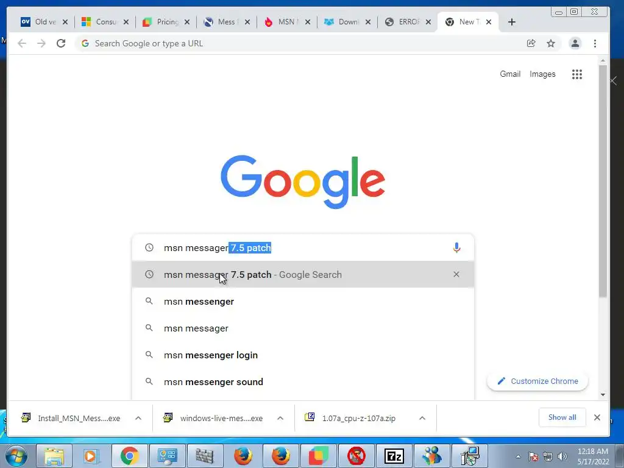
Task: Expand options for 1.07a_cpu-z-107a.zip download
Action: [422, 418]
